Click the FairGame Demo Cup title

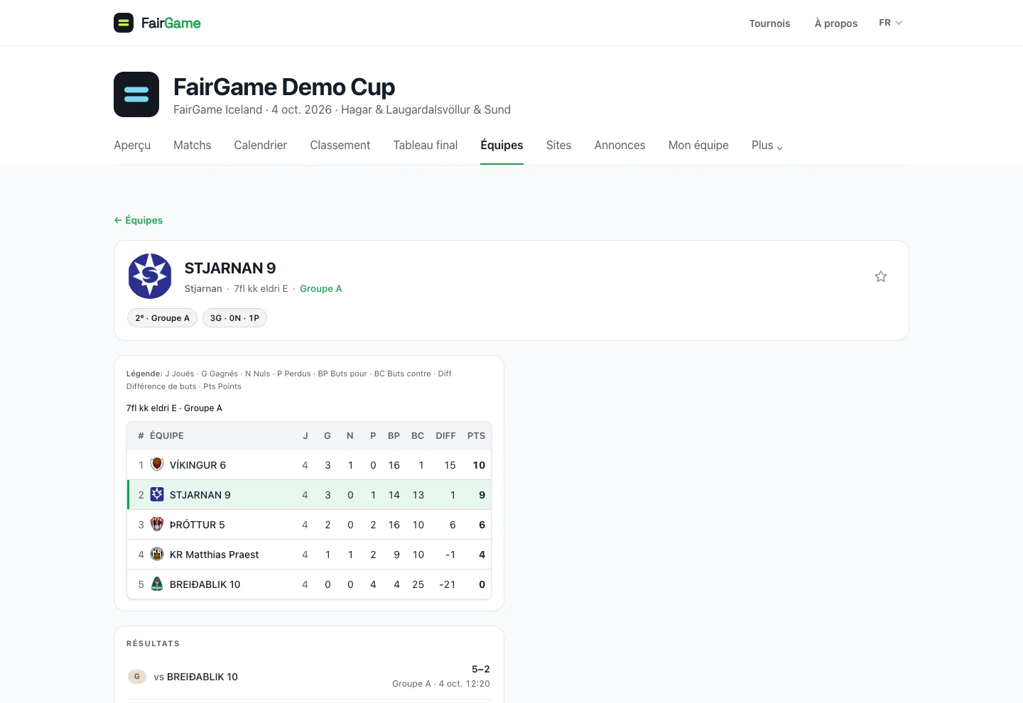tap(284, 87)
